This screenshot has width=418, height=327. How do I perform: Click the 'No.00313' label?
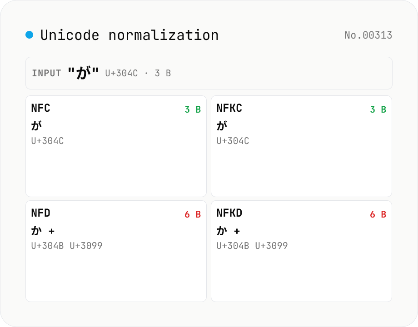(x=368, y=35)
